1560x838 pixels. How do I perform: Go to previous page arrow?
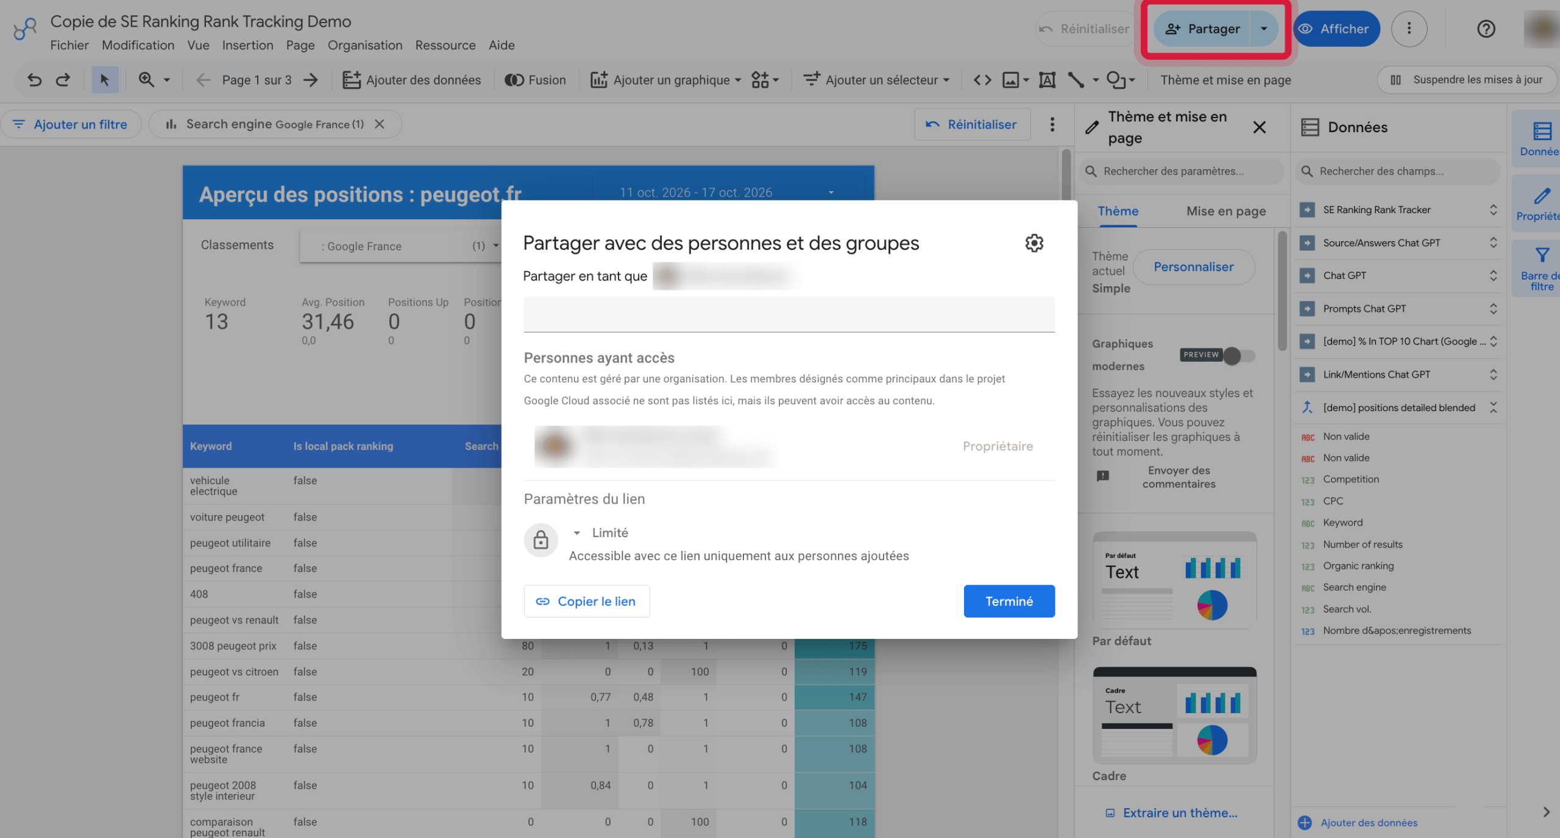pos(203,80)
